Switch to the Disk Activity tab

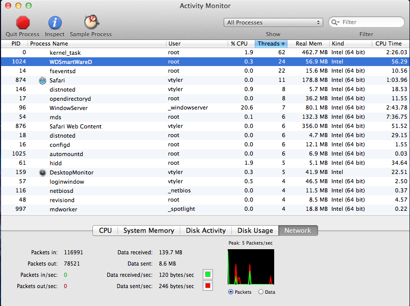[206, 231]
